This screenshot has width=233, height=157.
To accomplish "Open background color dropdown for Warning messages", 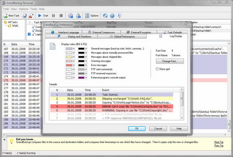I will (74, 61).
